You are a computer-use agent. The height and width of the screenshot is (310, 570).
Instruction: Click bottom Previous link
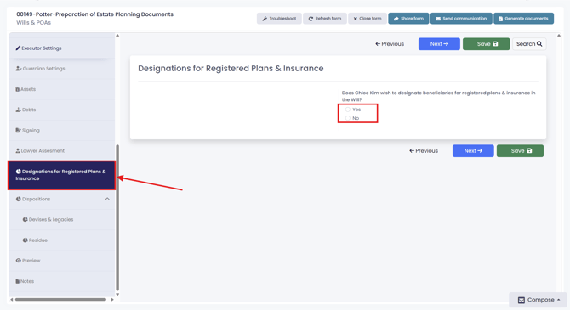pos(424,150)
